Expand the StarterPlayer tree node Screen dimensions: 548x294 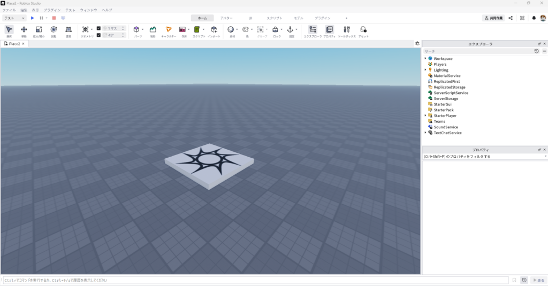pos(425,115)
